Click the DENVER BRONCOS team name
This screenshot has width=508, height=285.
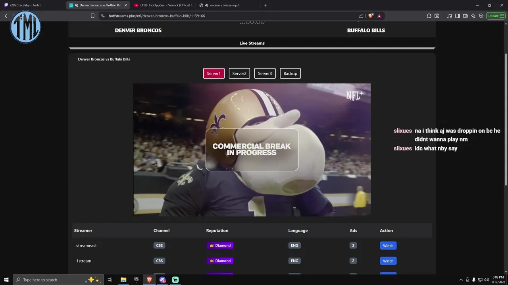click(x=138, y=30)
